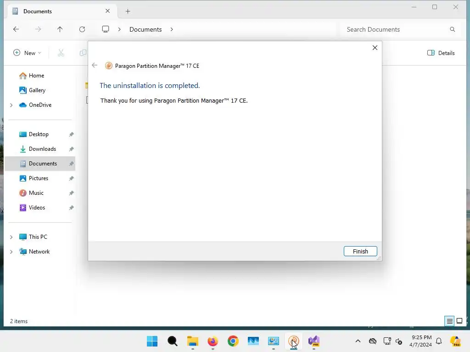The width and height of the screenshot is (470, 352).
Task: Open a new Explorer tab with plus
Action: click(128, 11)
